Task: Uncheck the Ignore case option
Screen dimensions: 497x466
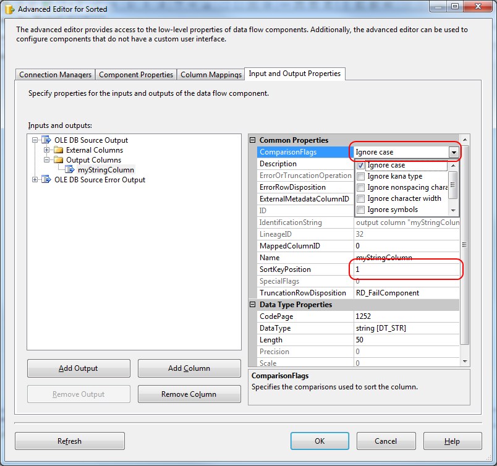Action: (x=359, y=164)
